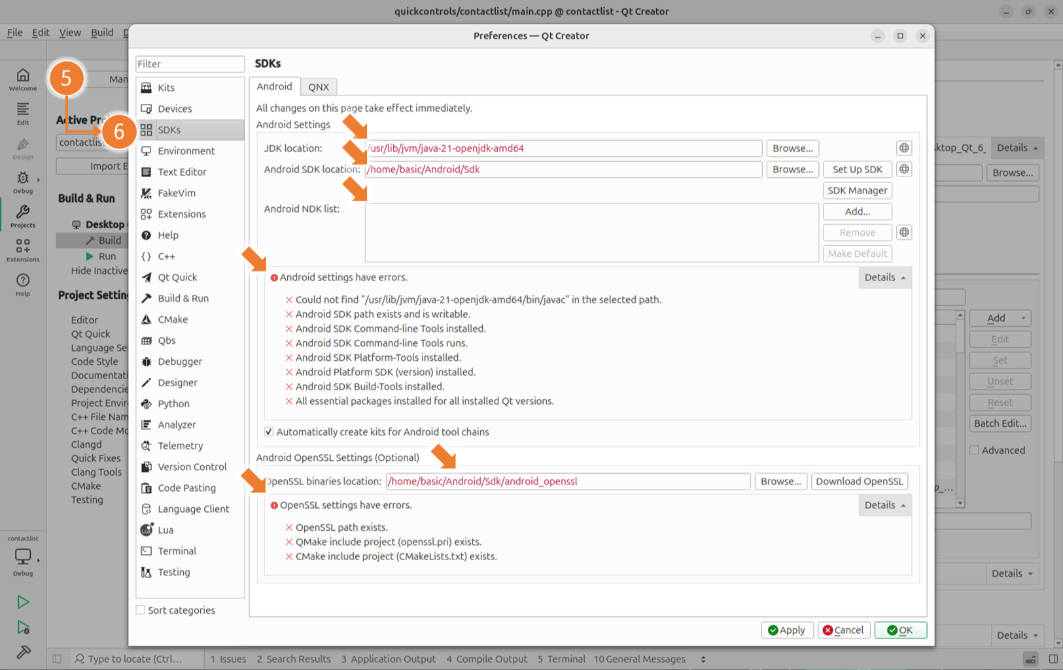Screen dimensions: 1063x670
Task: Collapse the Android settings Details
Action: [884, 278]
